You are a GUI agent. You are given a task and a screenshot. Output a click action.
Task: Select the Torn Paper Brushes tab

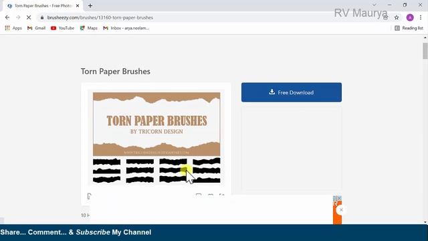click(42, 6)
